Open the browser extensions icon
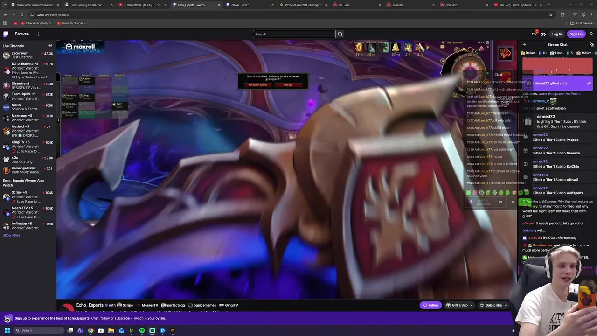 pos(562,14)
